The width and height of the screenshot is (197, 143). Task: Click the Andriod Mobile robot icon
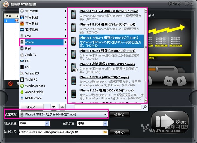coord(22,92)
